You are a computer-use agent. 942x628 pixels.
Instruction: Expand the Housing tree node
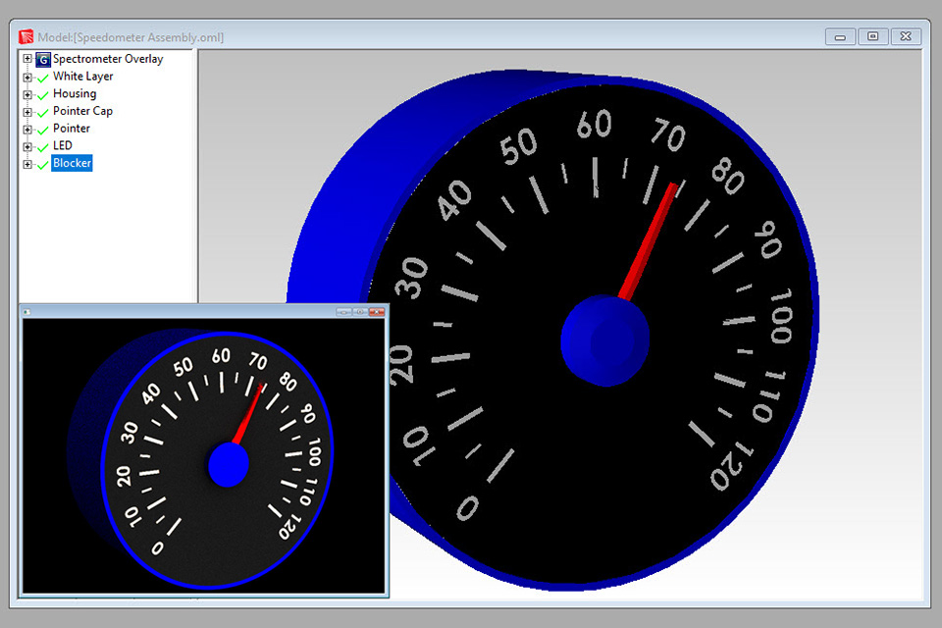pos(26,93)
